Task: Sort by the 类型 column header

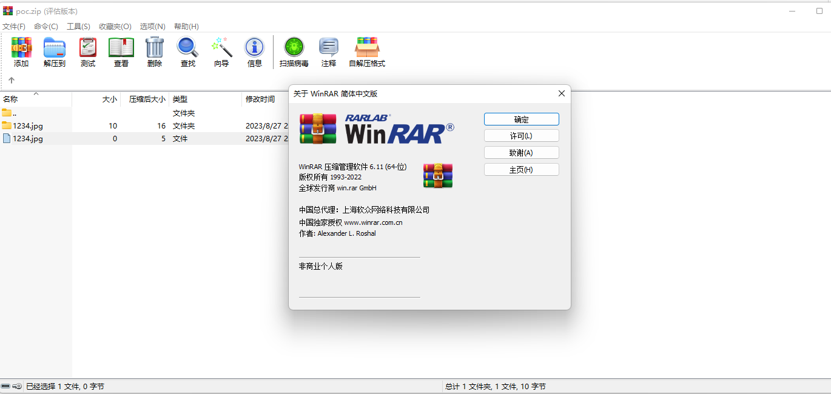Action: coord(206,99)
